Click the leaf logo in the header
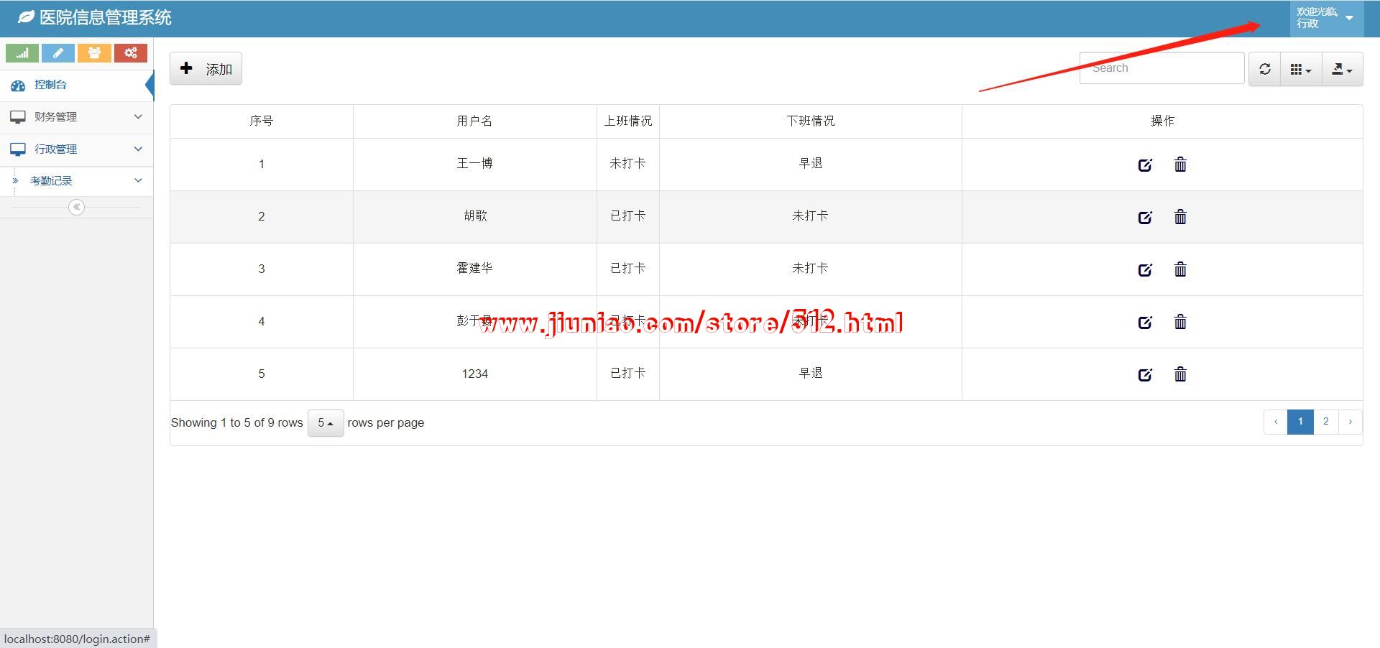Viewport: 1380px width, 648px height. [x=26, y=17]
